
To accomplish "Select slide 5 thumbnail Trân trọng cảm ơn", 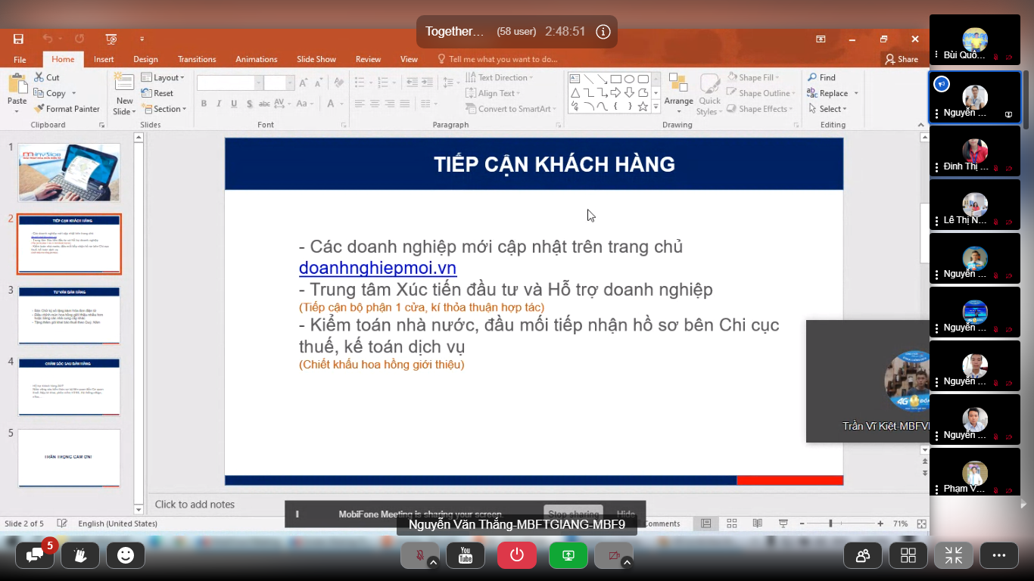I will coord(69,458).
